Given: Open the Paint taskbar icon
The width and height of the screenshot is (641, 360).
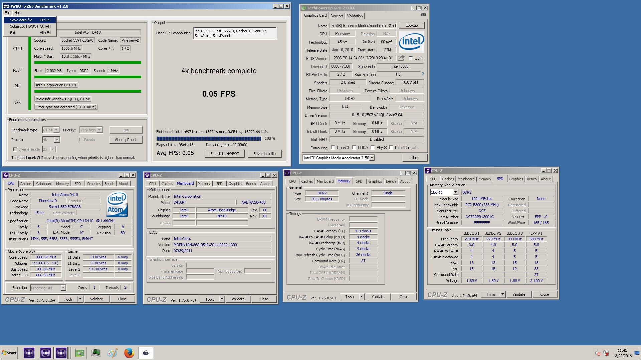Looking at the screenshot, I should click(x=112, y=353).
